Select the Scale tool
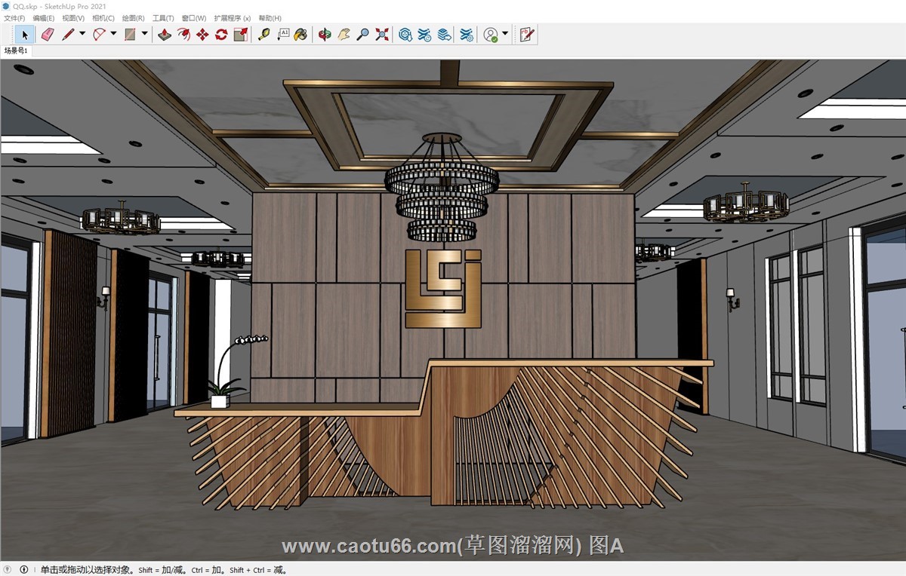This screenshot has height=576, width=906. 241,34
